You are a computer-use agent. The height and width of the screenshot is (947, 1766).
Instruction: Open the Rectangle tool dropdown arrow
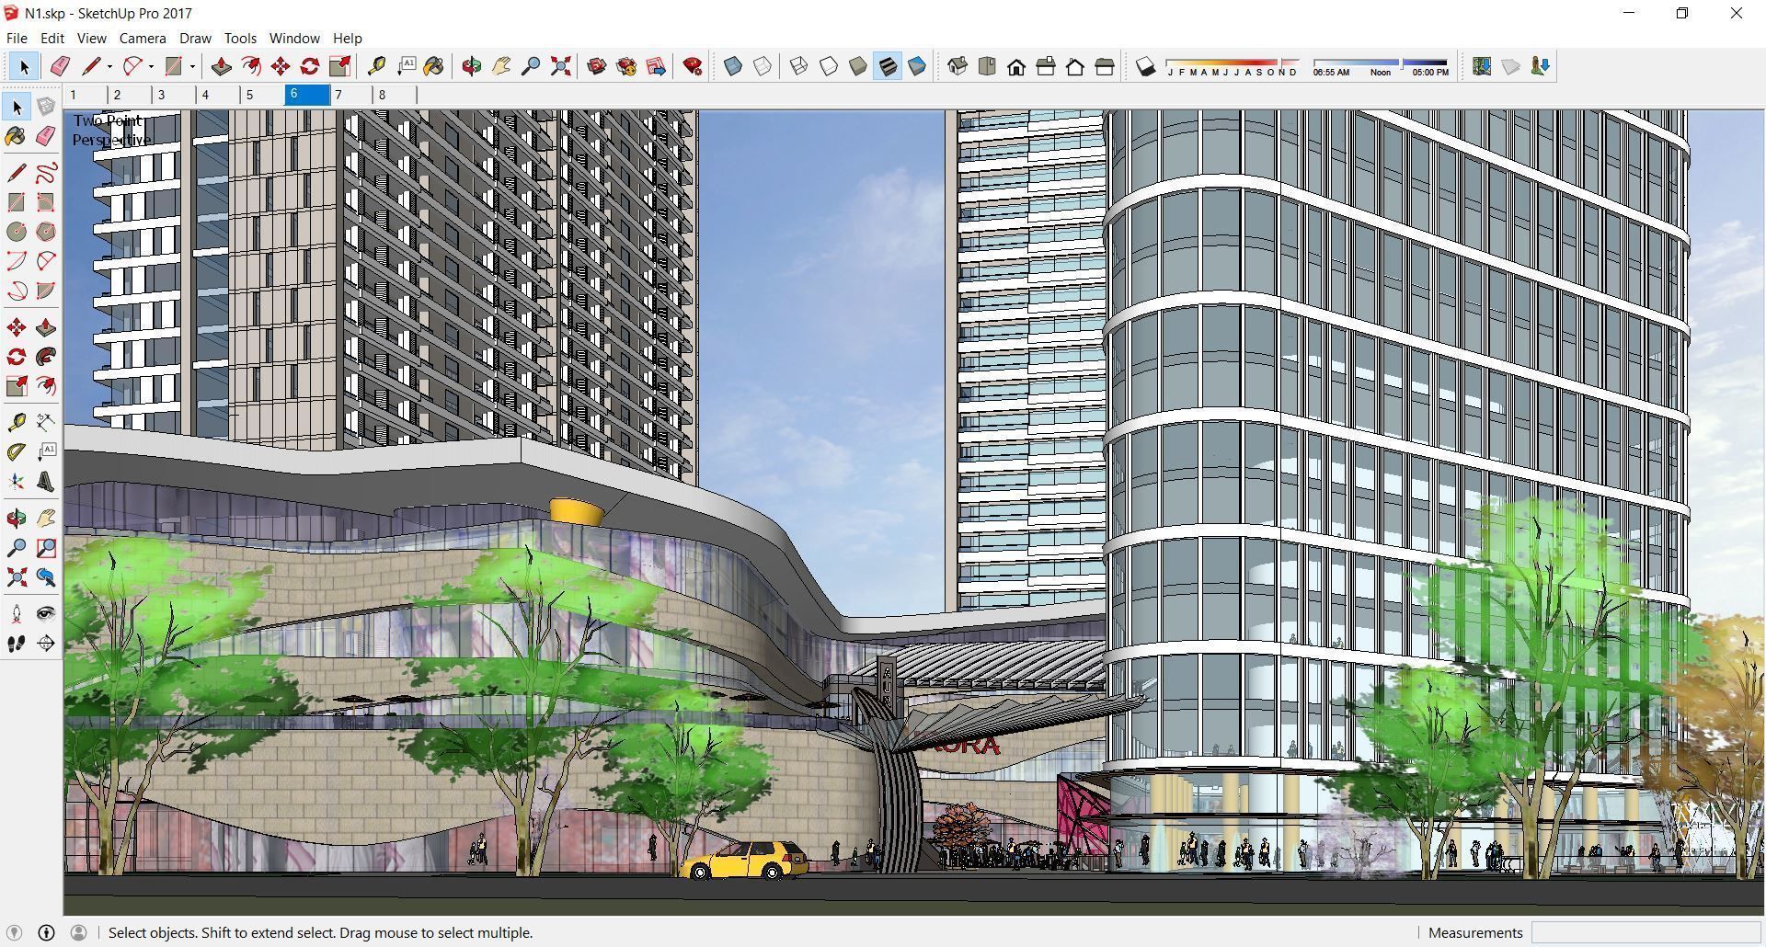(192, 66)
